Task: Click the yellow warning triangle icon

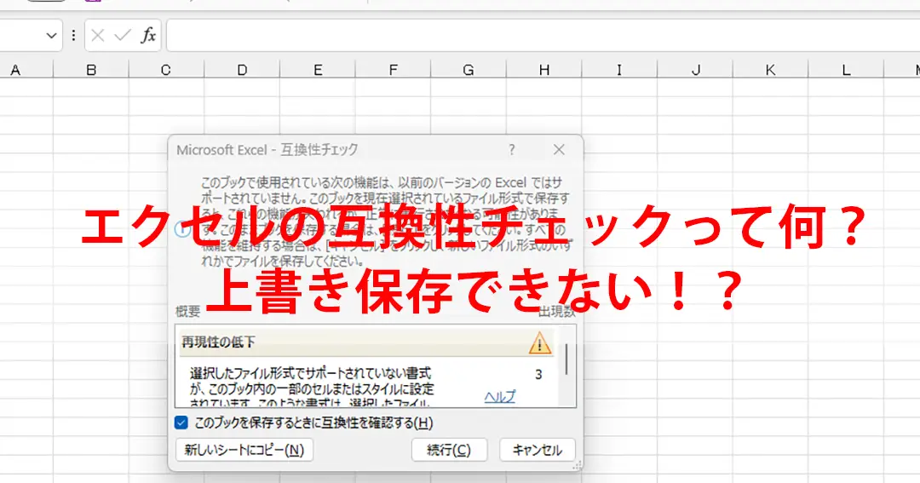Action: click(540, 342)
